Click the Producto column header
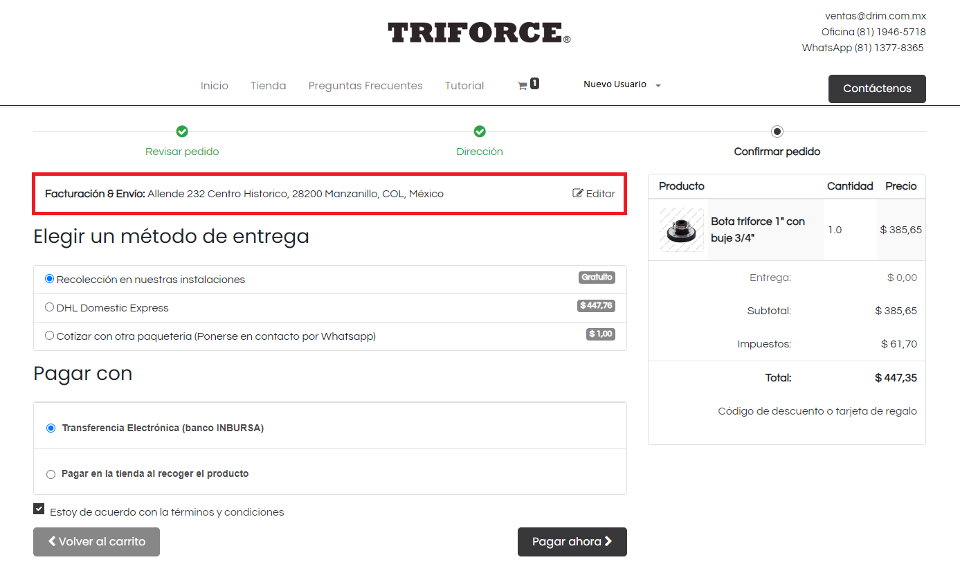 (682, 186)
